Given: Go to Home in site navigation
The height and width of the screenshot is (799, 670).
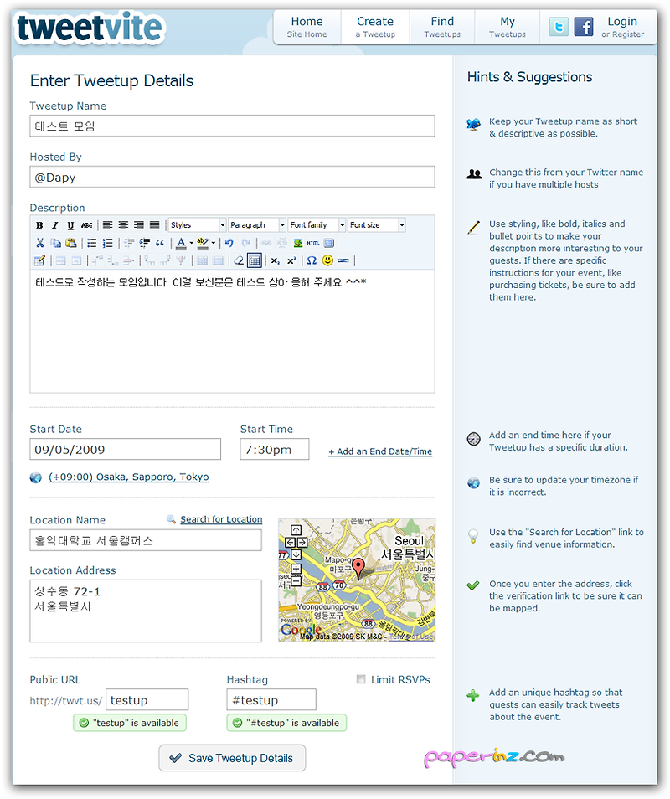Looking at the screenshot, I should (x=307, y=27).
